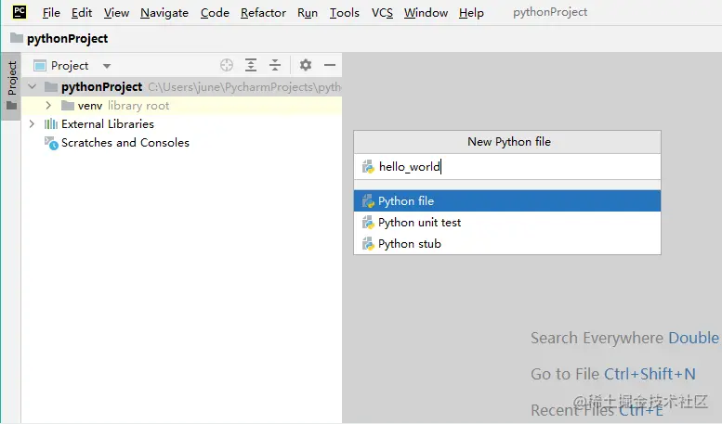
Task: Click the venv folder icon
Action: [x=68, y=106]
